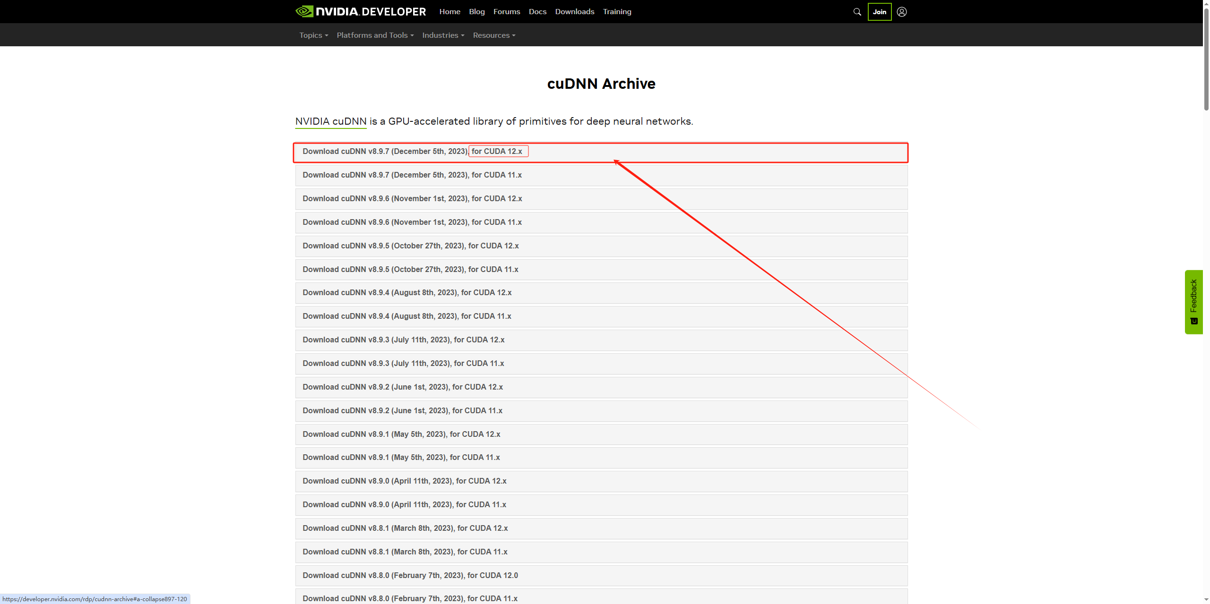Expand cuDNN v8.9.7 for CUDA 11.x
This screenshot has height=604, width=1210.
(x=601, y=175)
